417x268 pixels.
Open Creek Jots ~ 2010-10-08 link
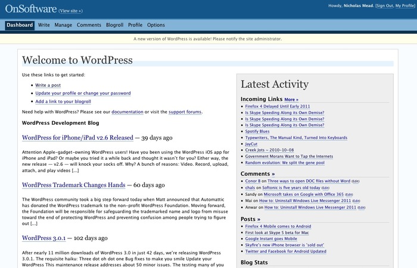pos(269,150)
